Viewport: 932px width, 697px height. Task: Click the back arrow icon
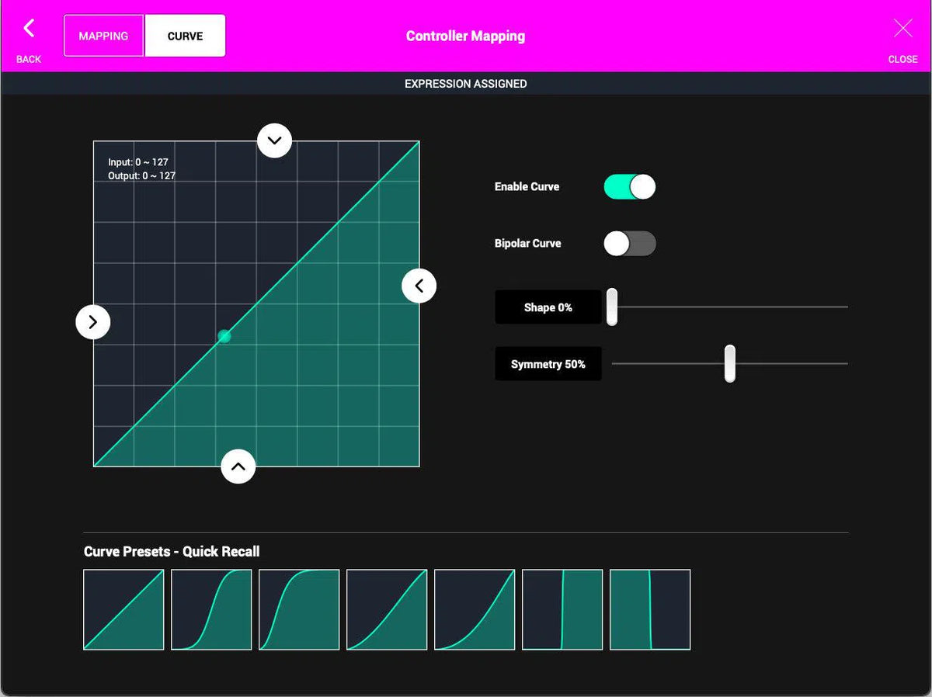(x=28, y=28)
